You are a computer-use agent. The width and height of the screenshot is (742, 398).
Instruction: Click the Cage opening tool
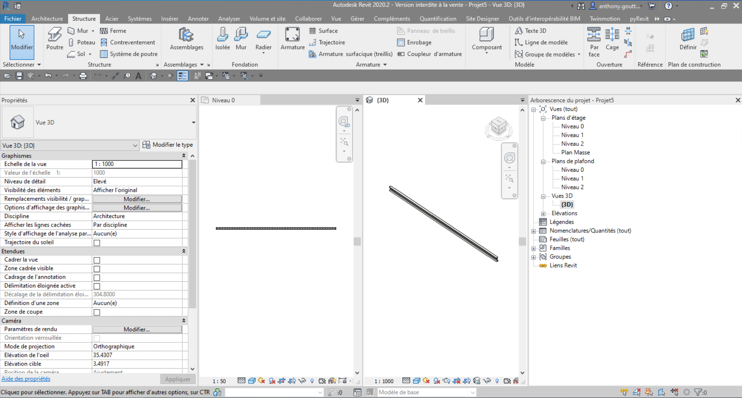pos(612,39)
